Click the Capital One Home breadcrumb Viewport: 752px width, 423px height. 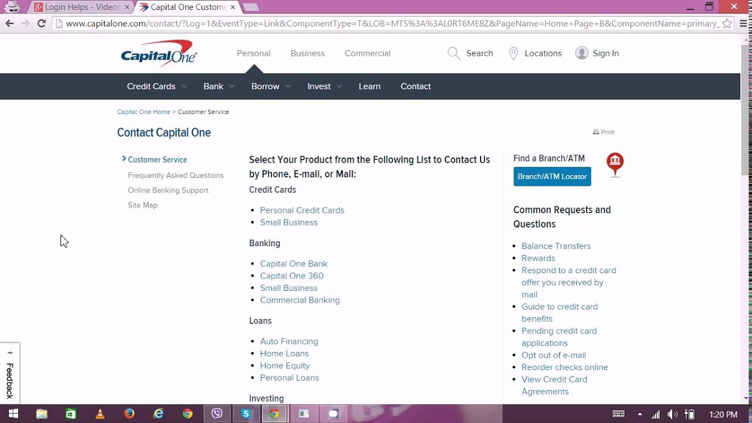coord(143,112)
